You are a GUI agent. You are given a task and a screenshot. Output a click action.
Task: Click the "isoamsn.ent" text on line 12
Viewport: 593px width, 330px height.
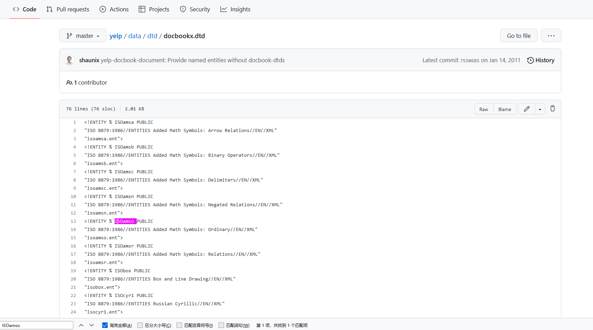(x=104, y=213)
